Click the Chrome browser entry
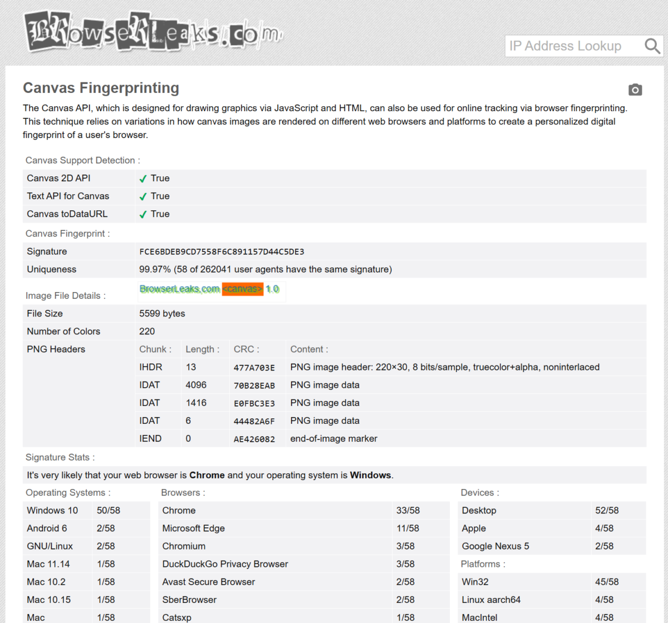 click(179, 511)
